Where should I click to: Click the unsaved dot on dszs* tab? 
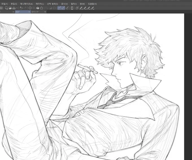pyautogui.click(x=29, y=12)
